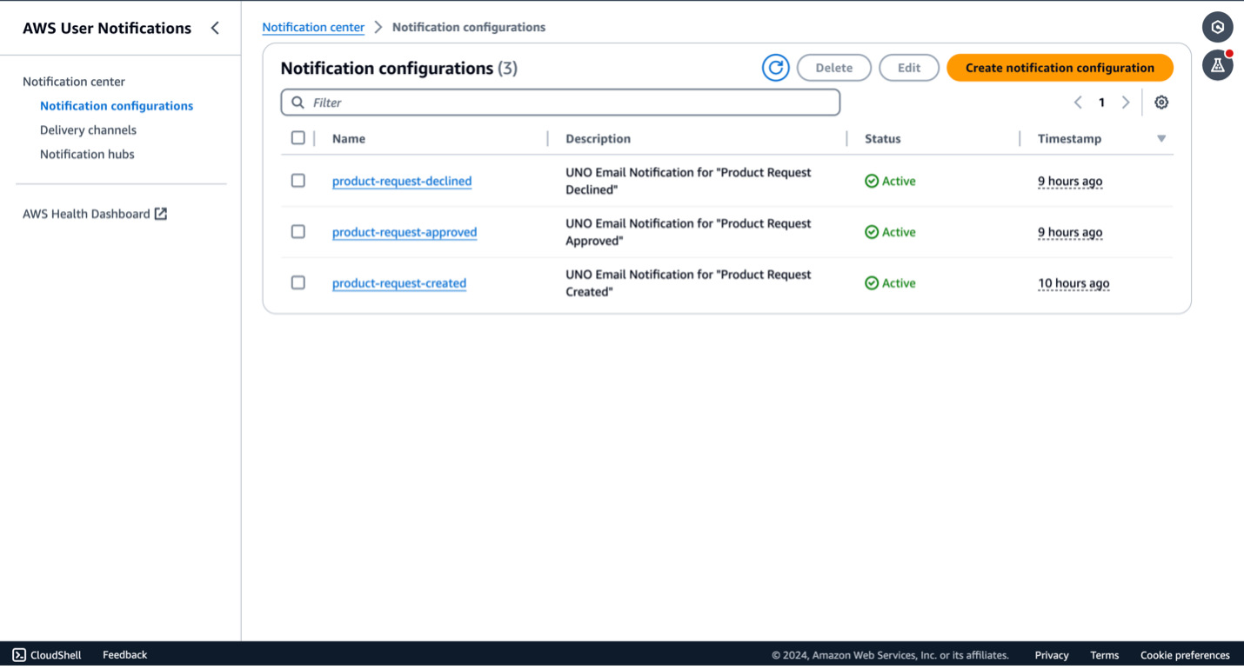The image size is (1244, 669).
Task: Sort by Timestamp using the column arrow
Action: (x=1161, y=138)
